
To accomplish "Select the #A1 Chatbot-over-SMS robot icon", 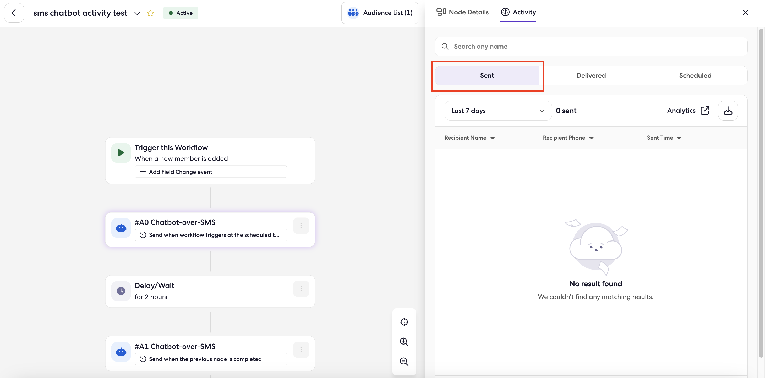I will (x=121, y=352).
